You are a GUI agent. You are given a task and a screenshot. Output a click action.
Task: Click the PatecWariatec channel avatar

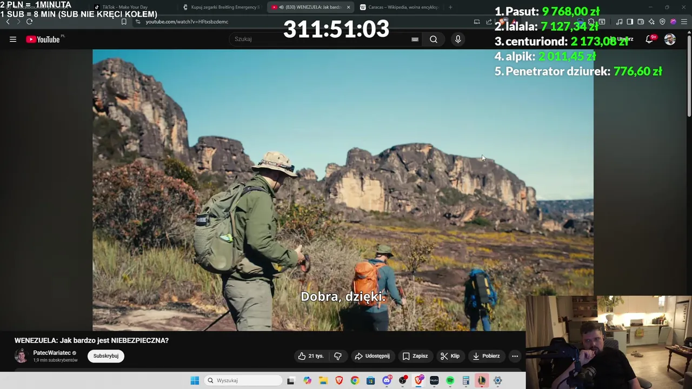click(x=21, y=356)
